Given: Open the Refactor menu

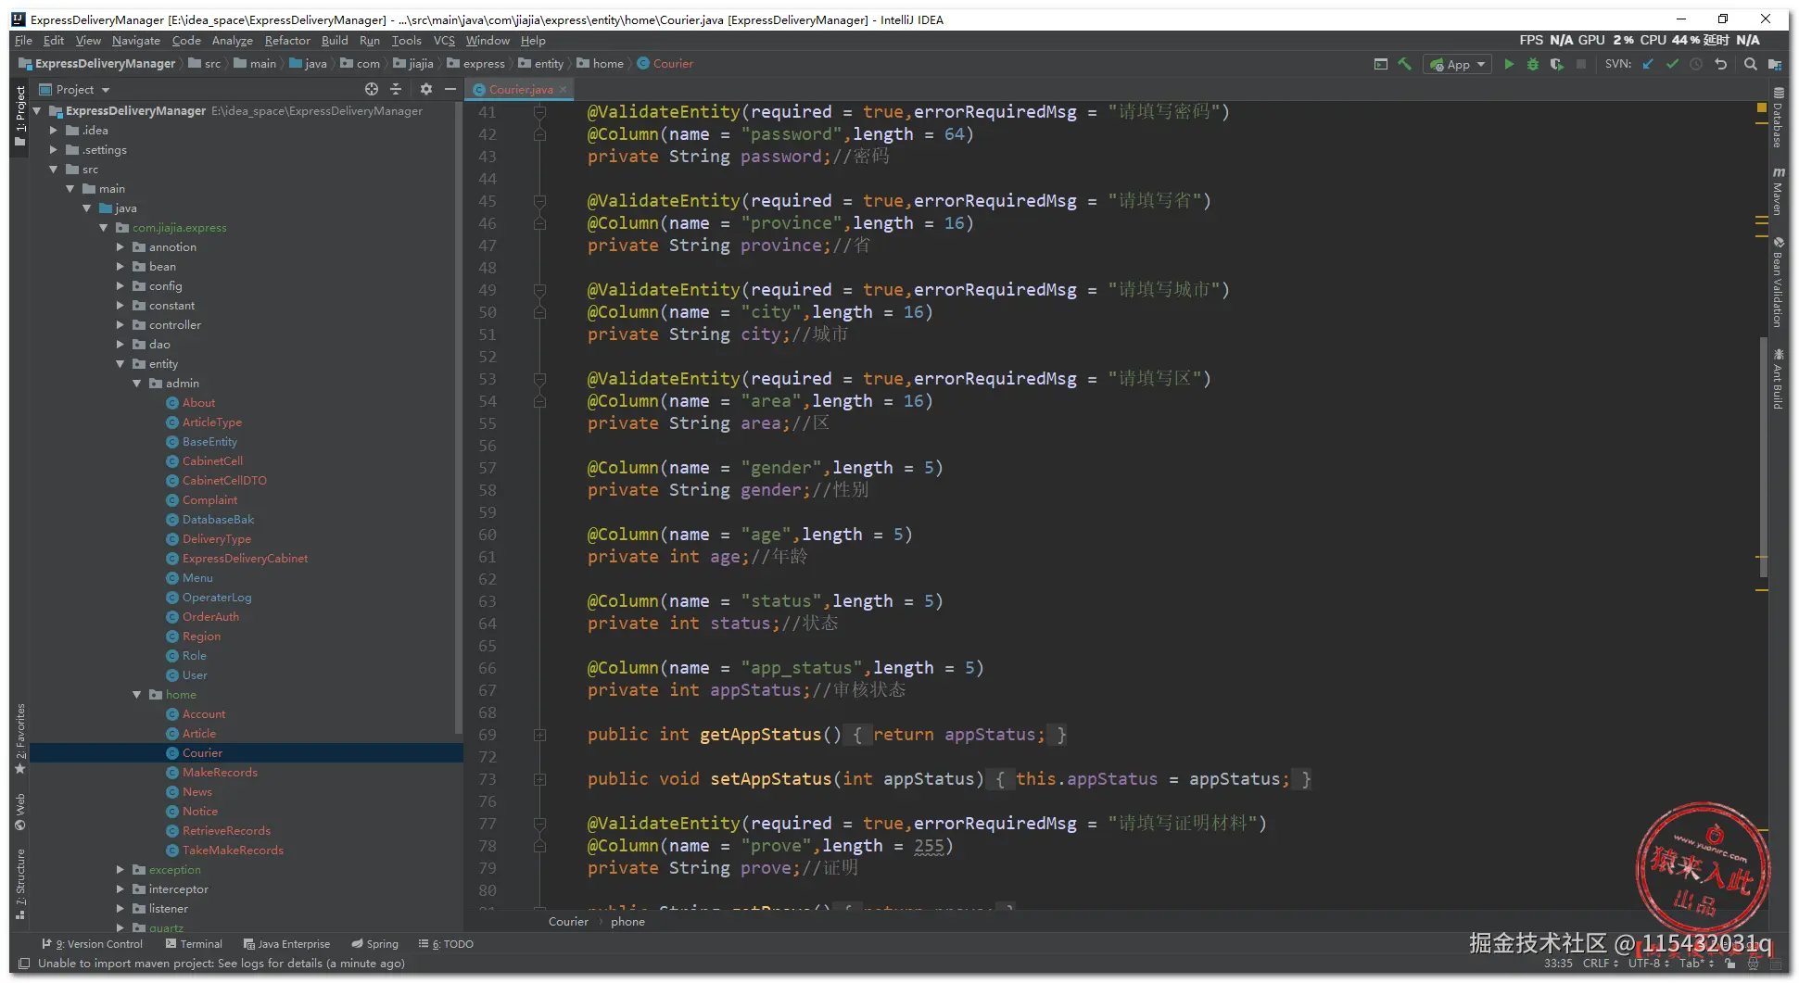Looking at the screenshot, I should click(x=287, y=41).
